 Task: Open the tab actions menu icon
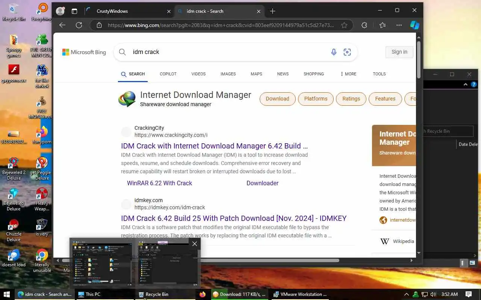(74, 11)
